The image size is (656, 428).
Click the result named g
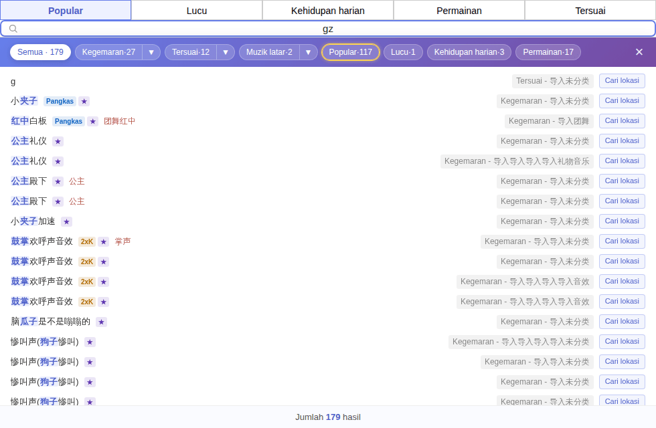click(13, 82)
